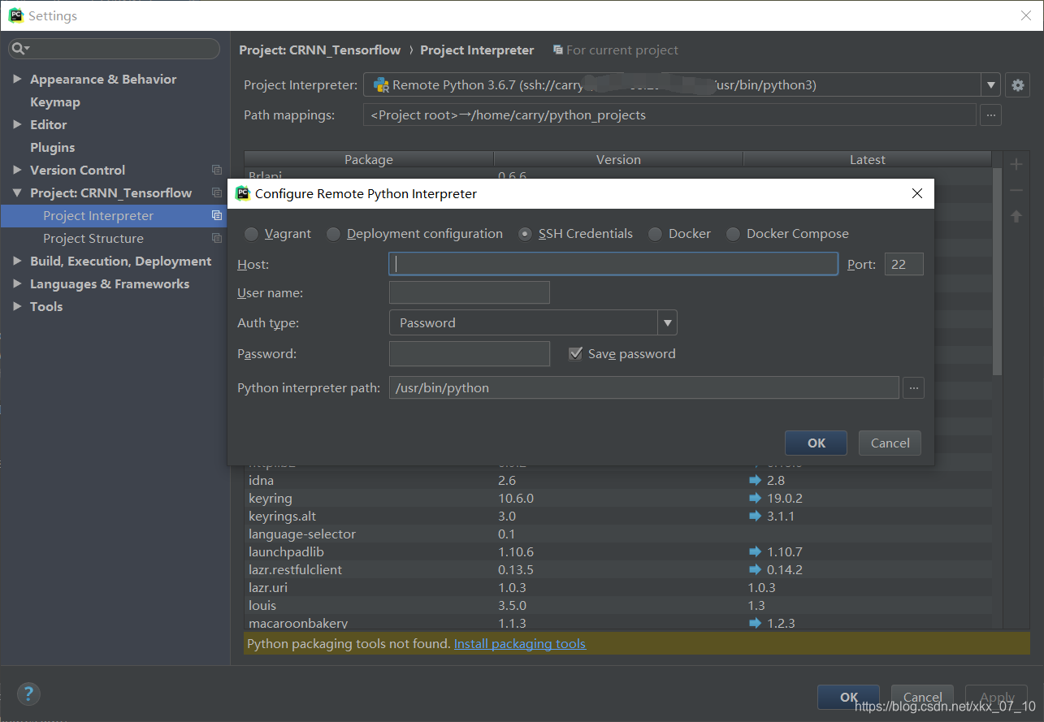Click PyCharm icon in Configure Remote dialog title

(x=242, y=193)
